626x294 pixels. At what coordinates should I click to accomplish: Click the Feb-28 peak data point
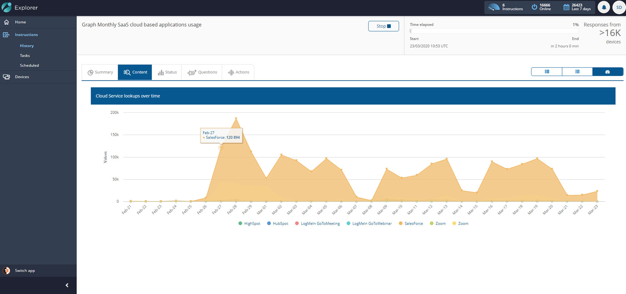click(236, 118)
